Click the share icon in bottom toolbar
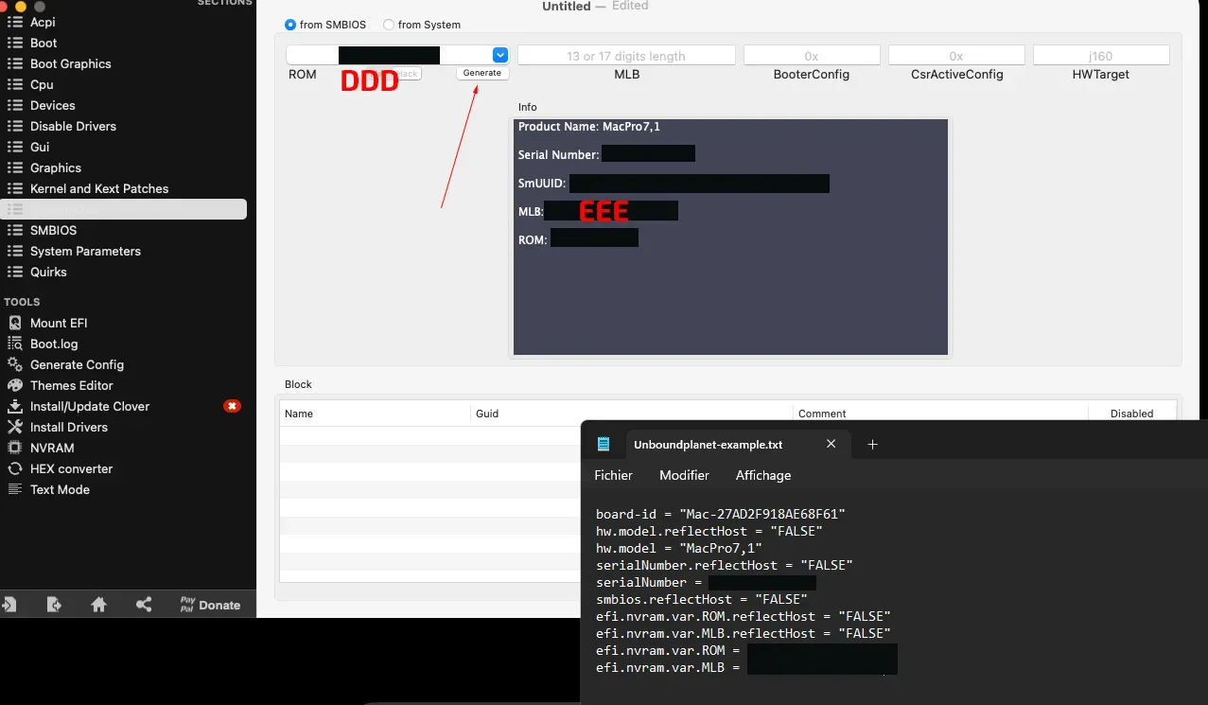 pyautogui.click(x=144, y=605)
